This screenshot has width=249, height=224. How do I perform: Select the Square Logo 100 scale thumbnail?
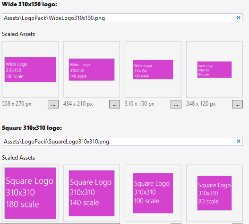[x=153, y=193]
